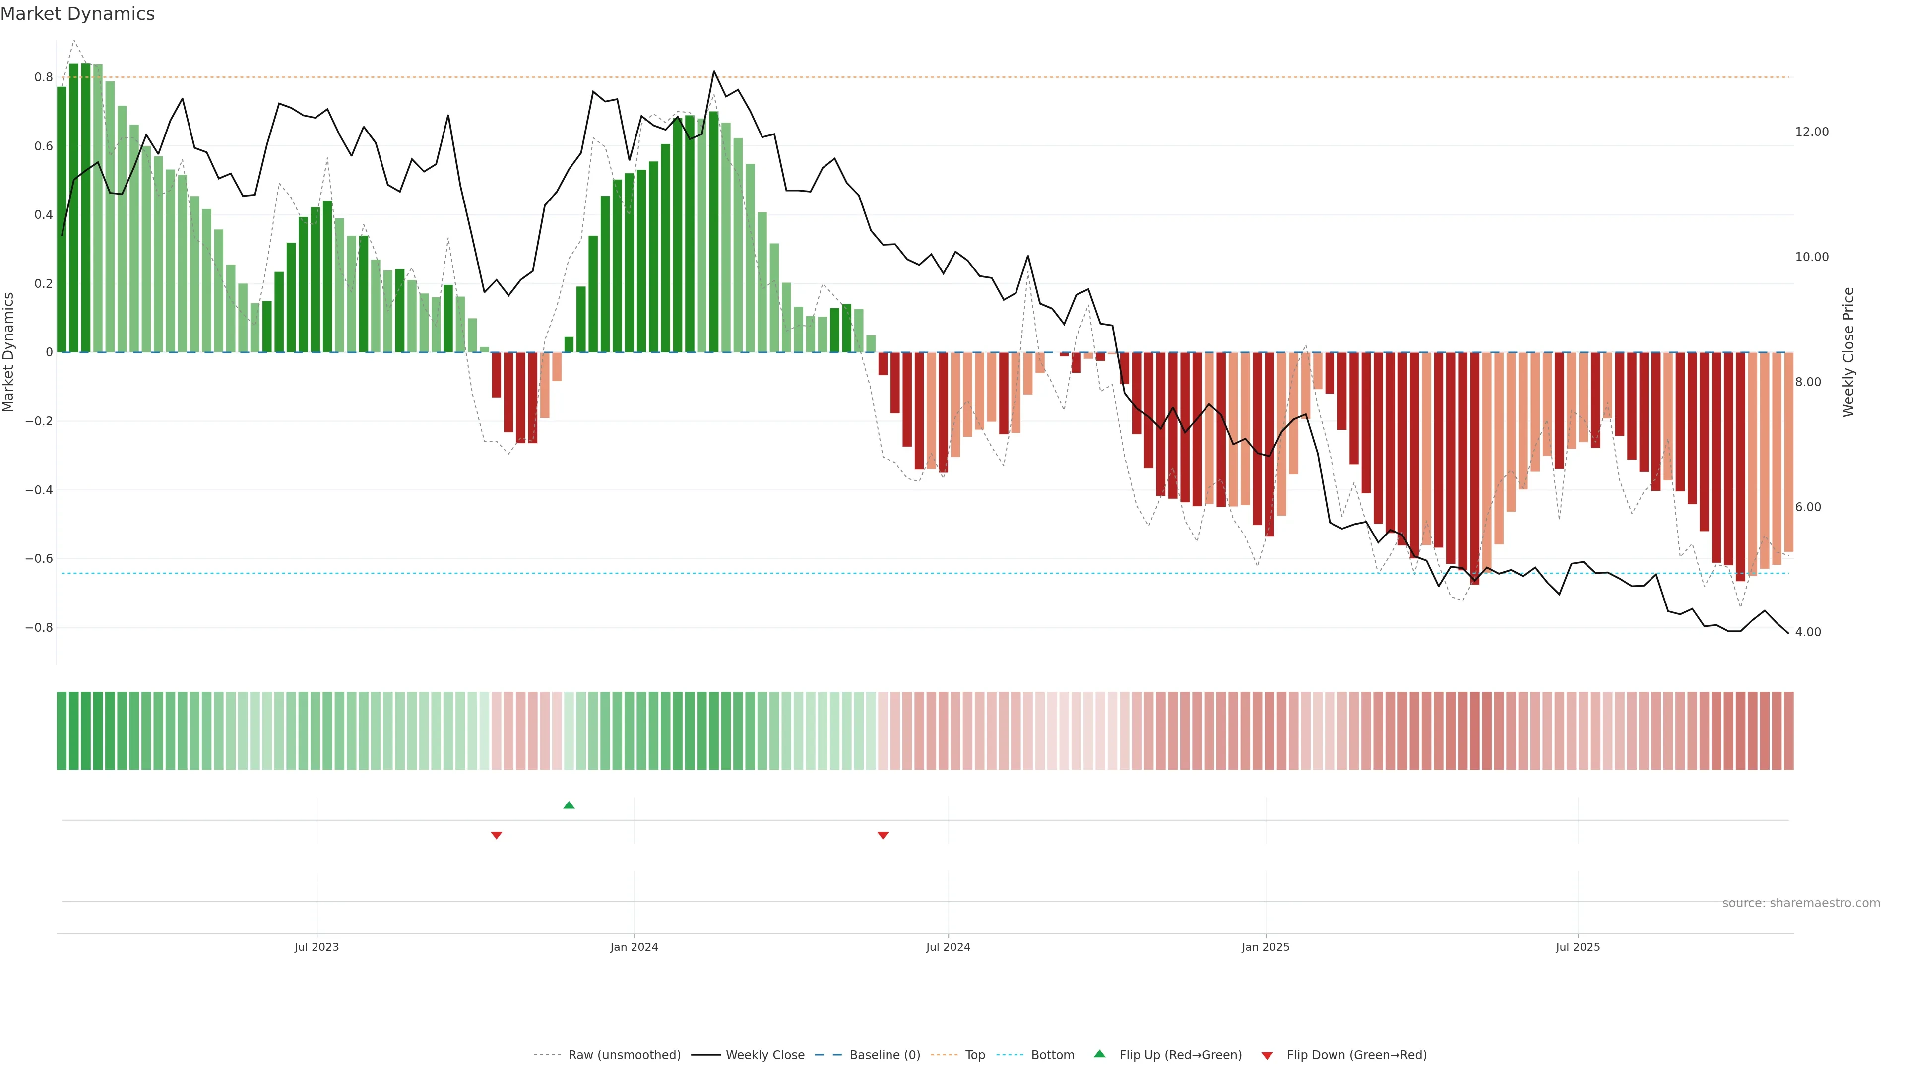Click the Jan 2024 axis label
The image size is (1905, 1072).
(x=634, y=947)
